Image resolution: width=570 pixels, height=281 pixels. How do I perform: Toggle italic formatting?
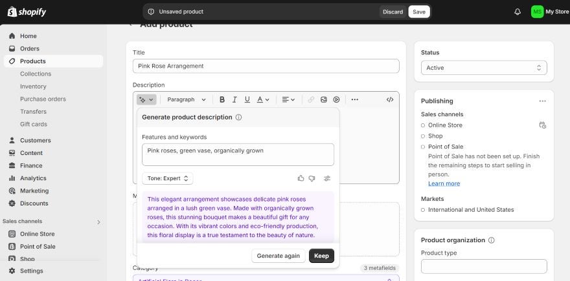[x=234, y=99]
